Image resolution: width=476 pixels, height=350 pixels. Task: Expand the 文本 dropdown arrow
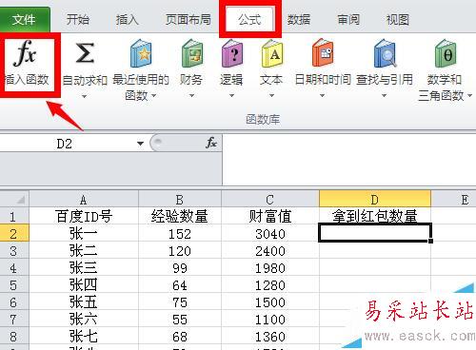tap(271, 96)
